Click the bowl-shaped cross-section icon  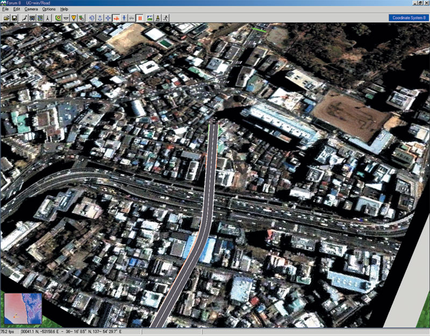tap(66, 18)
